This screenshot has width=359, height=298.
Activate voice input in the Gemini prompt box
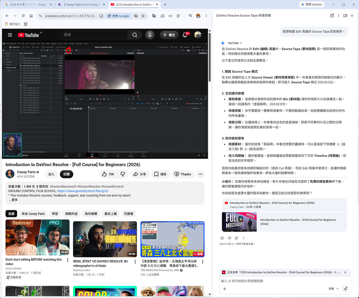point(346,288)
